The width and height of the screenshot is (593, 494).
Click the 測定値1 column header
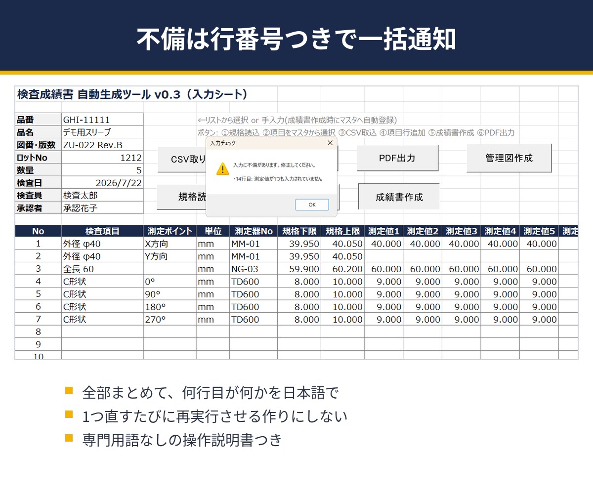click(x=383, y=231)
